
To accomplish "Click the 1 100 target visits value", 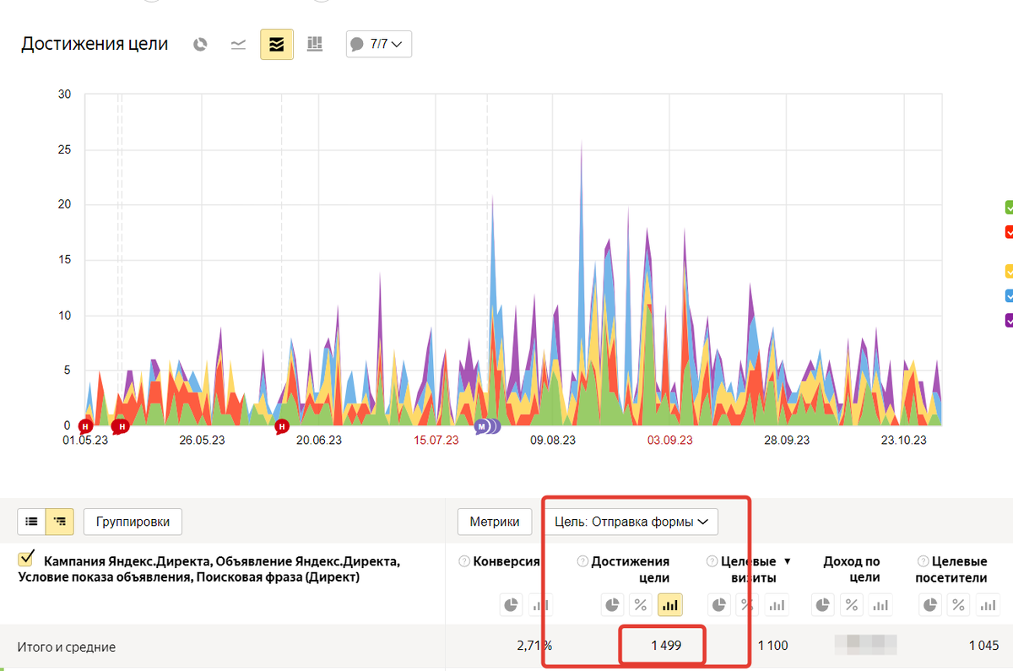I will pyautogui.click(x=772, y=646).
